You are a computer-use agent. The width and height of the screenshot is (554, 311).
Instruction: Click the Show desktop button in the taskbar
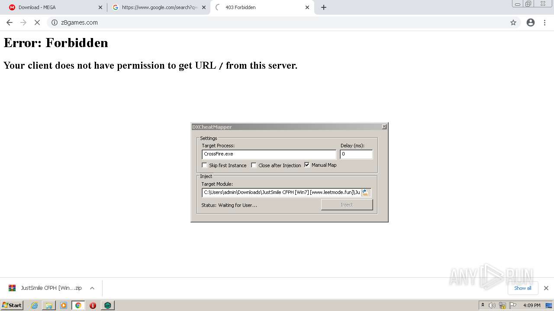coord(549,305)
